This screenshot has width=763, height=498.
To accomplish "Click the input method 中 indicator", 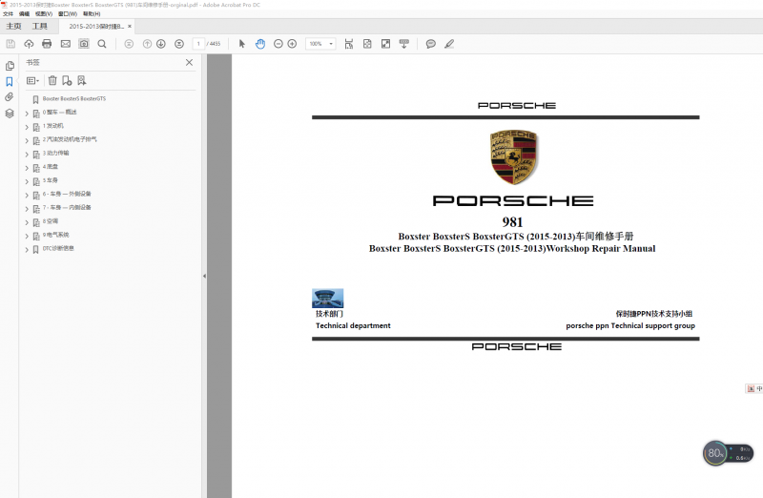I will click(x=758, y=388).
